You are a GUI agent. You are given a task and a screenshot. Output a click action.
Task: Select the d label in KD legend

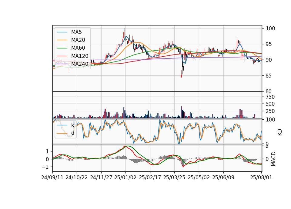pos(73,133)
